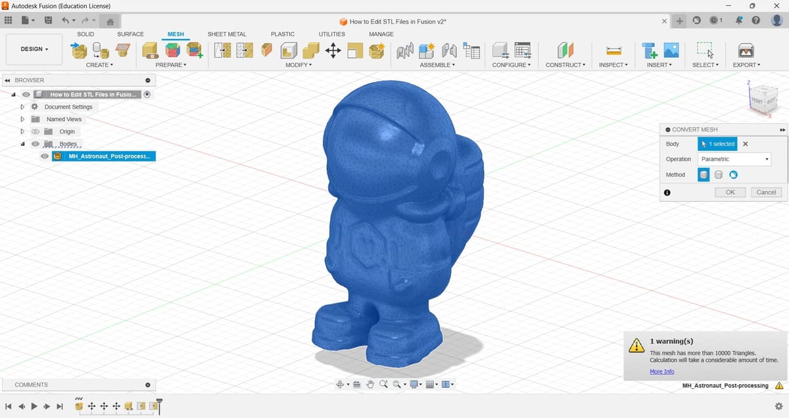The width and height of the screenshot is (789, 418).
Task: Select the Organic method icon in Convert Mesh
Action: [x=734, y=175]
